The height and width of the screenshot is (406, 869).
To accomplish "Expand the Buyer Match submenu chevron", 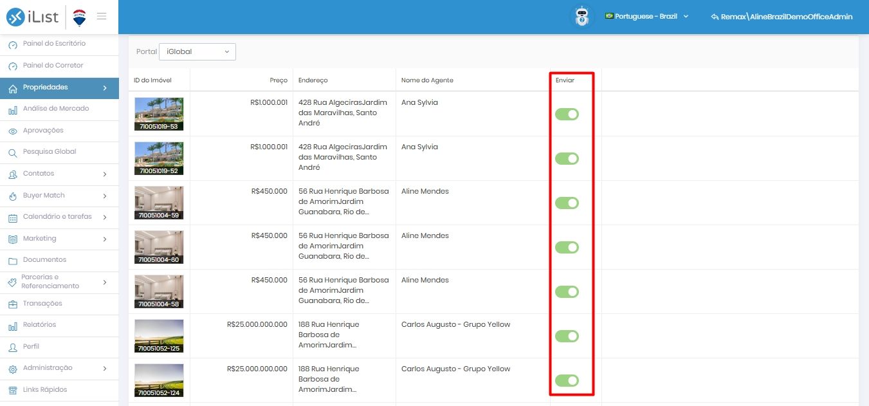I will click(105, 196).
